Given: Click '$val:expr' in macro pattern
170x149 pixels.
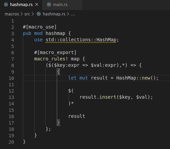Looking at the screenshot, I should (x=103, y=65).
